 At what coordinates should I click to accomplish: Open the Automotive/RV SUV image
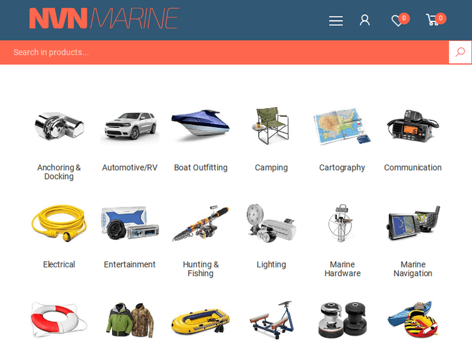[130, 127]
